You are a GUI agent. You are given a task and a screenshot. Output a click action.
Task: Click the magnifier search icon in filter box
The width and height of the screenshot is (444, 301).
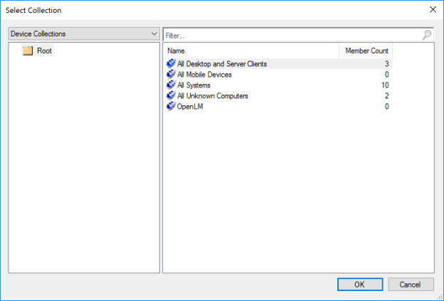click(x=427, y=34)
